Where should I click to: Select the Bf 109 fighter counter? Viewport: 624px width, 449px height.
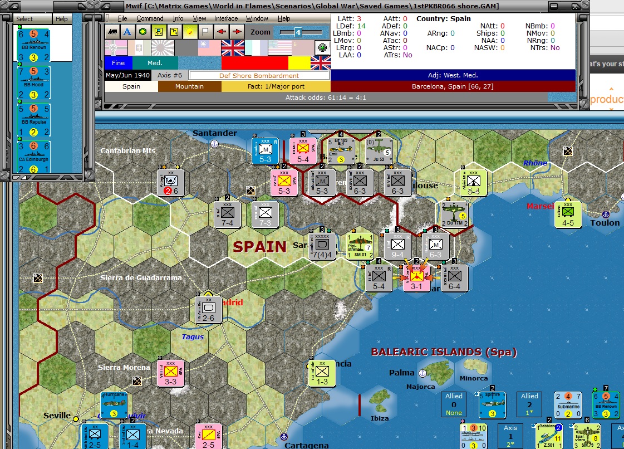click(x=341, y=150)
